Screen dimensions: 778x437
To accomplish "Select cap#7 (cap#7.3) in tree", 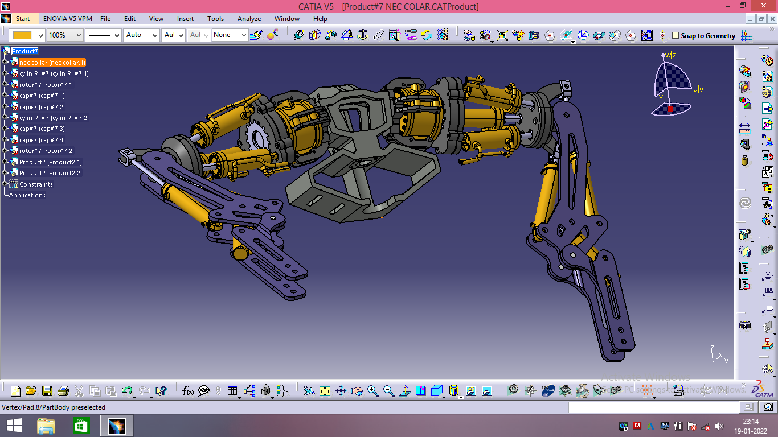I will (42, 129).
